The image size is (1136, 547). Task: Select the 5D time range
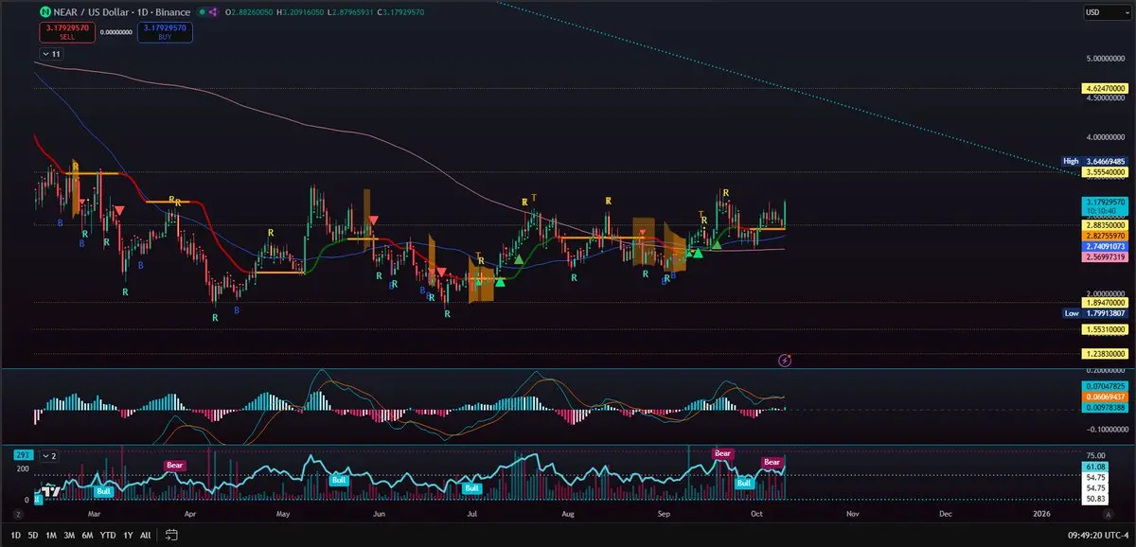34,536
